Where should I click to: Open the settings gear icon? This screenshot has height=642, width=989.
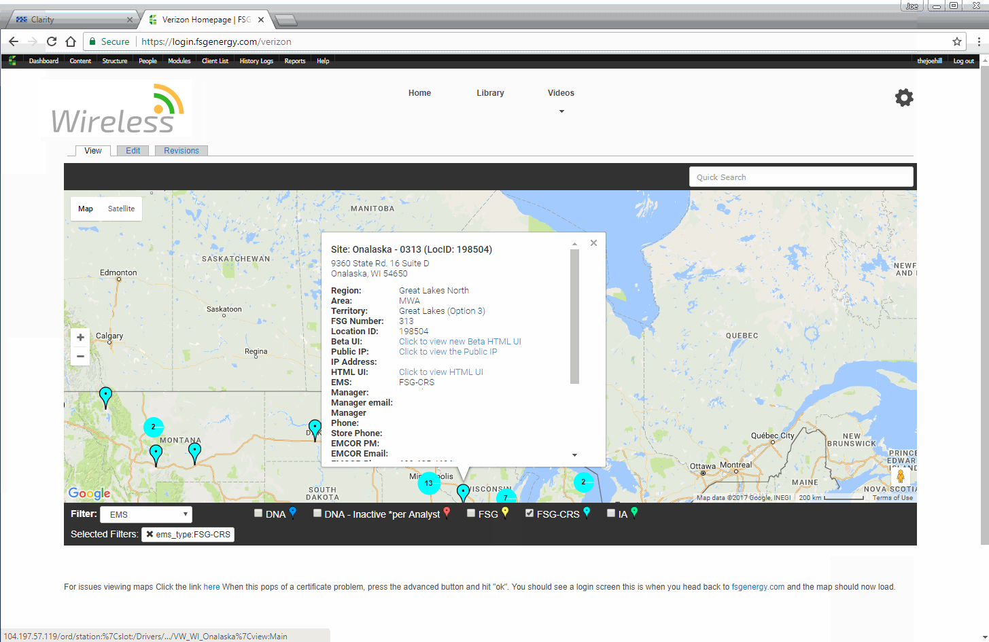pos(903,98)
